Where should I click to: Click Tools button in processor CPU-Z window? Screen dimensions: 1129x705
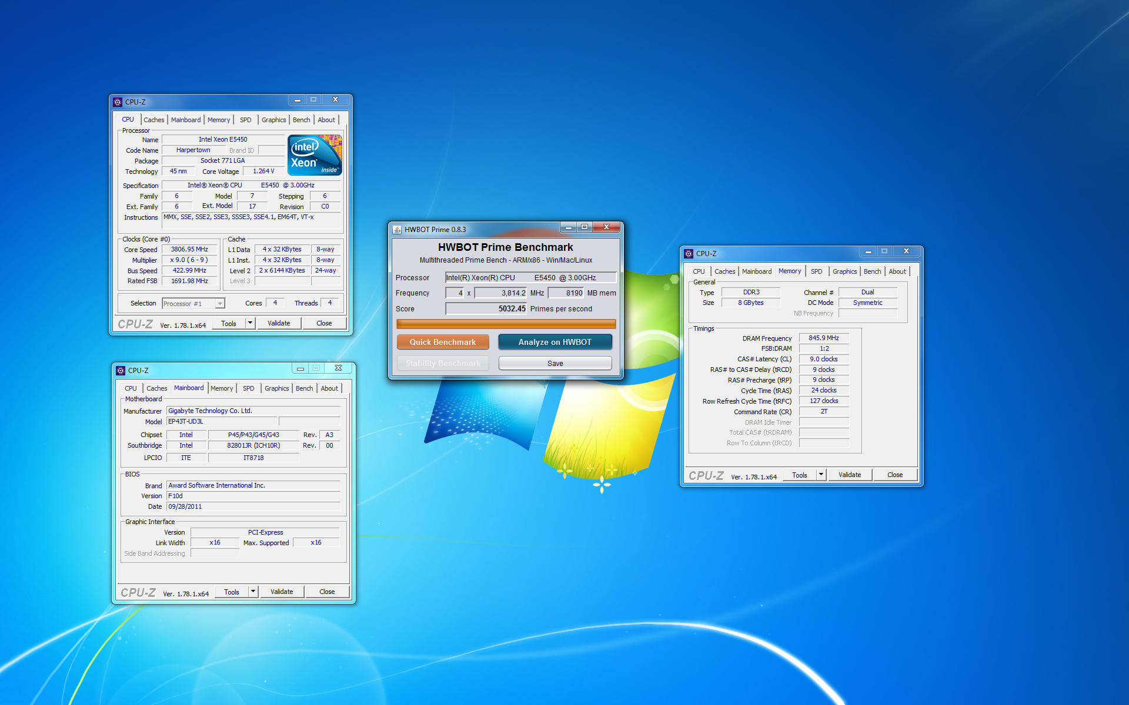(x=229, y=323)
